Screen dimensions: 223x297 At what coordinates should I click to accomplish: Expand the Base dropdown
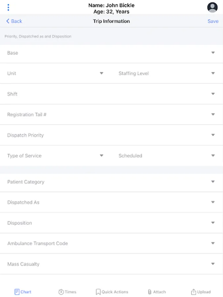click(x=213, y=53)
